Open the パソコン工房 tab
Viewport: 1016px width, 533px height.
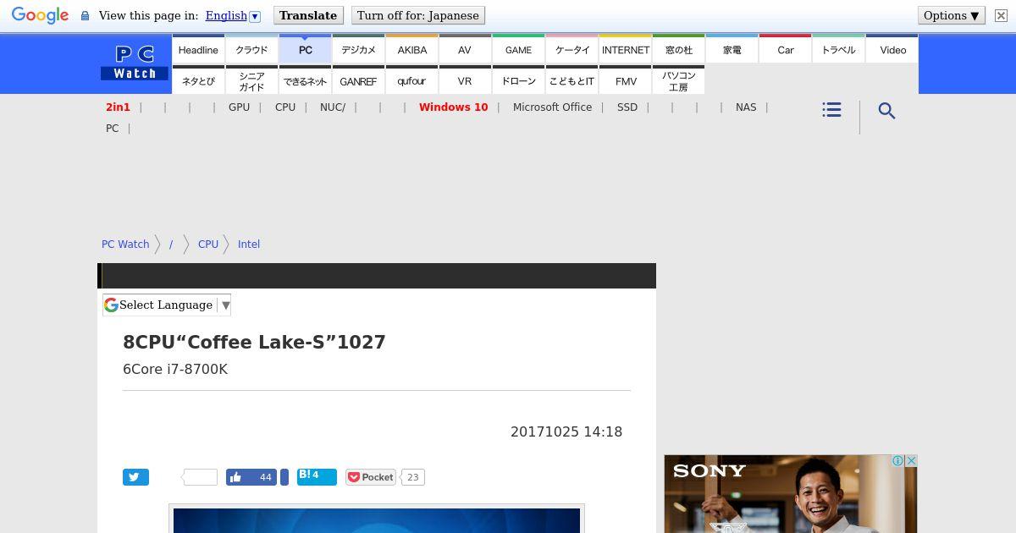(x=679, y=80)
